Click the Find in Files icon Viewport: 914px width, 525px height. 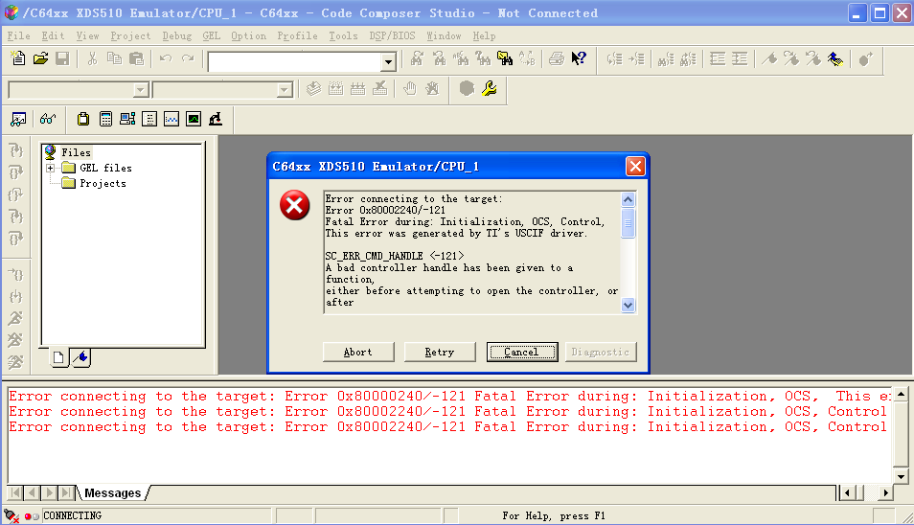pyautogui.click(x=505, y=58)
